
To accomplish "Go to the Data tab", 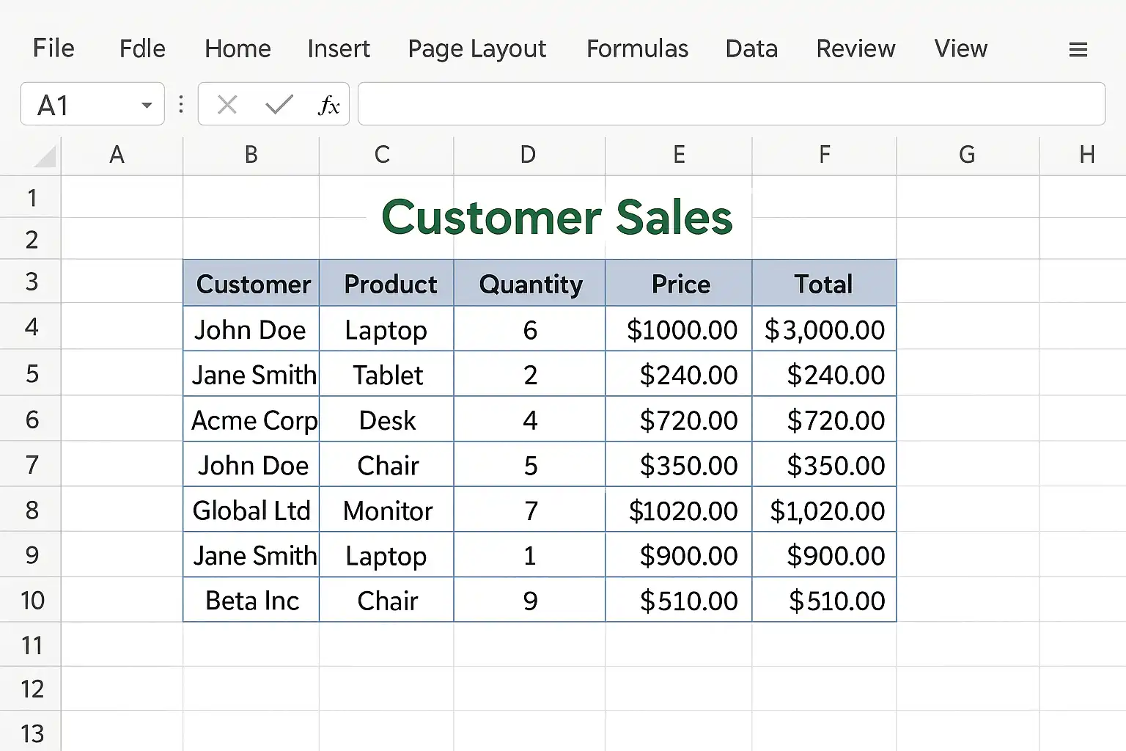I will 751,48.
